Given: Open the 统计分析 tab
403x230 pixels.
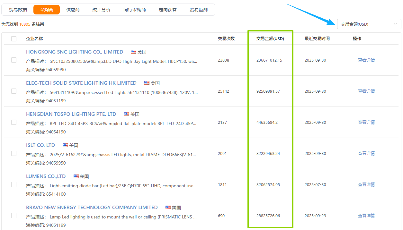Looking at the screenshot, I should pyautogui.click(x=102, y=10).
